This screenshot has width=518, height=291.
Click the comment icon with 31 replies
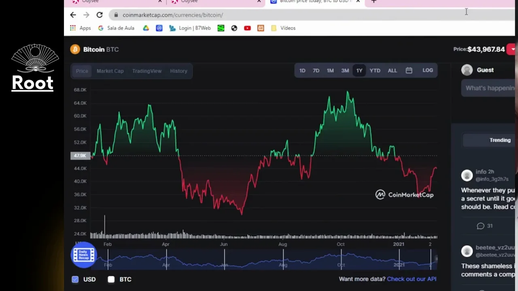tap(480, 226)
